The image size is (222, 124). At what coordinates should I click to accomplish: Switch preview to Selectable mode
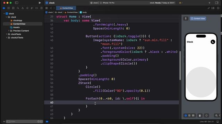tap(189, 116)
